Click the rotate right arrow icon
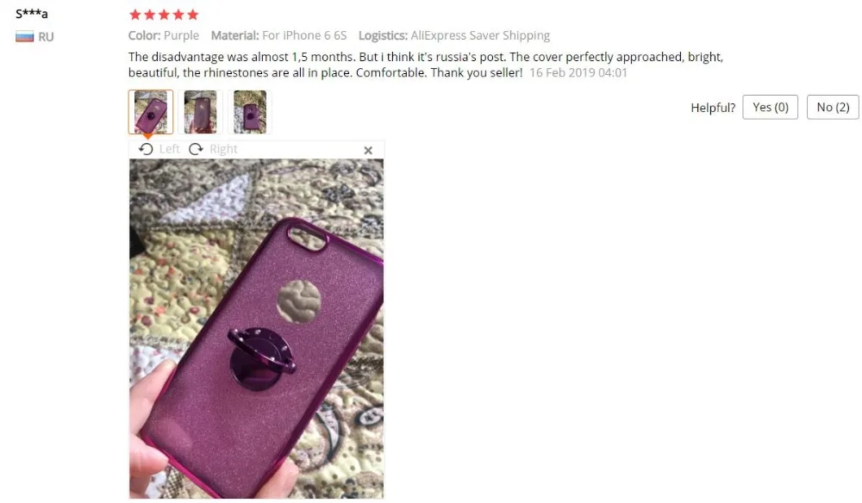 click(x=196, y=149)
